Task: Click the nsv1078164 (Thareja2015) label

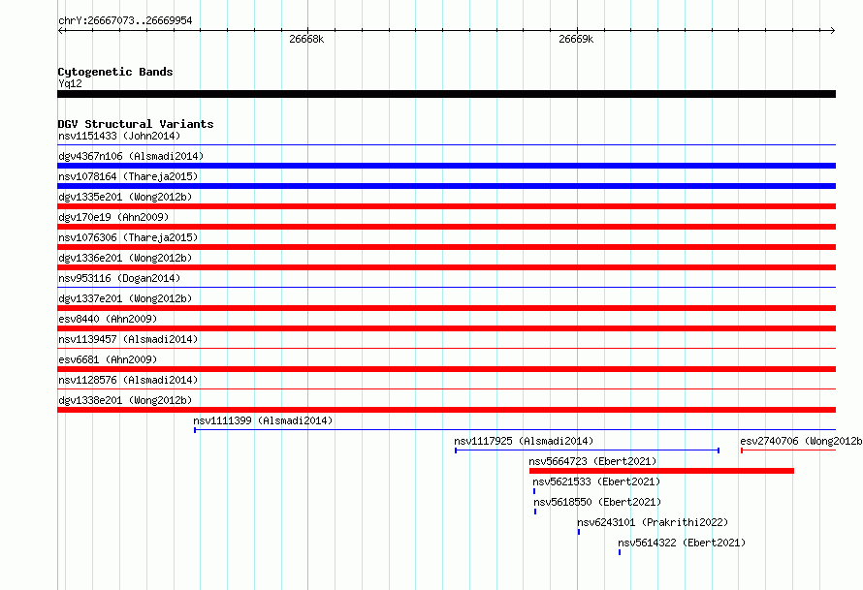Action: 128,176
